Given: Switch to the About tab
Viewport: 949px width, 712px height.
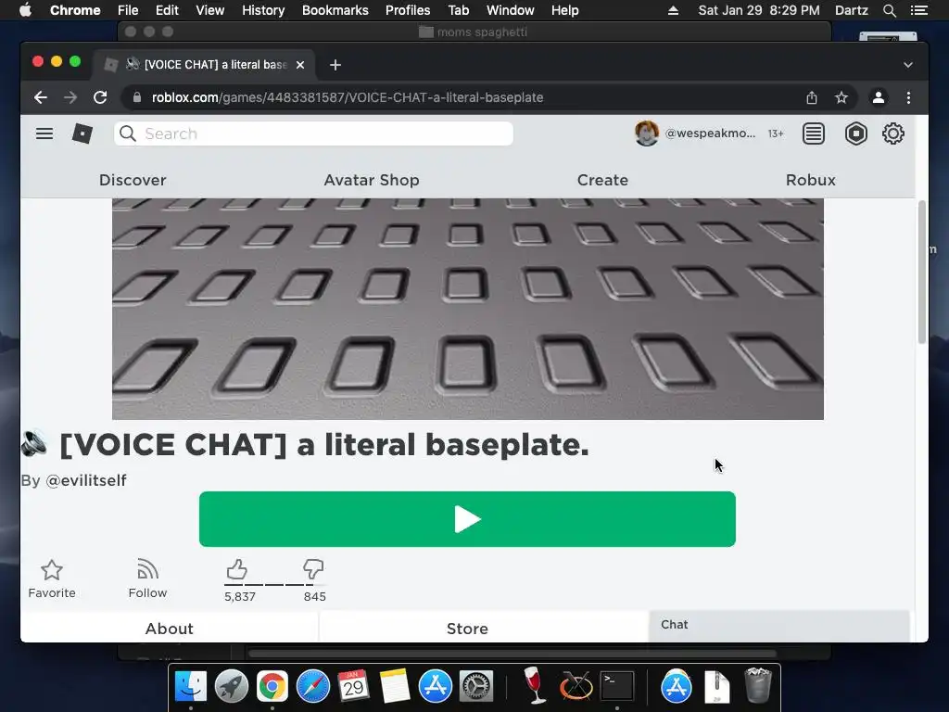Looking at the screenshot, I should [x=170, y=628].
